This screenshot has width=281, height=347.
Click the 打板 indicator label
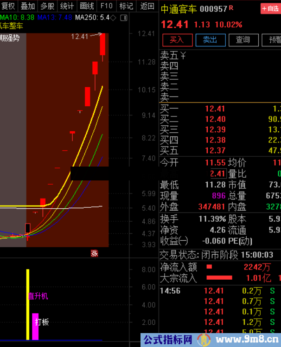tap(42, 322)
